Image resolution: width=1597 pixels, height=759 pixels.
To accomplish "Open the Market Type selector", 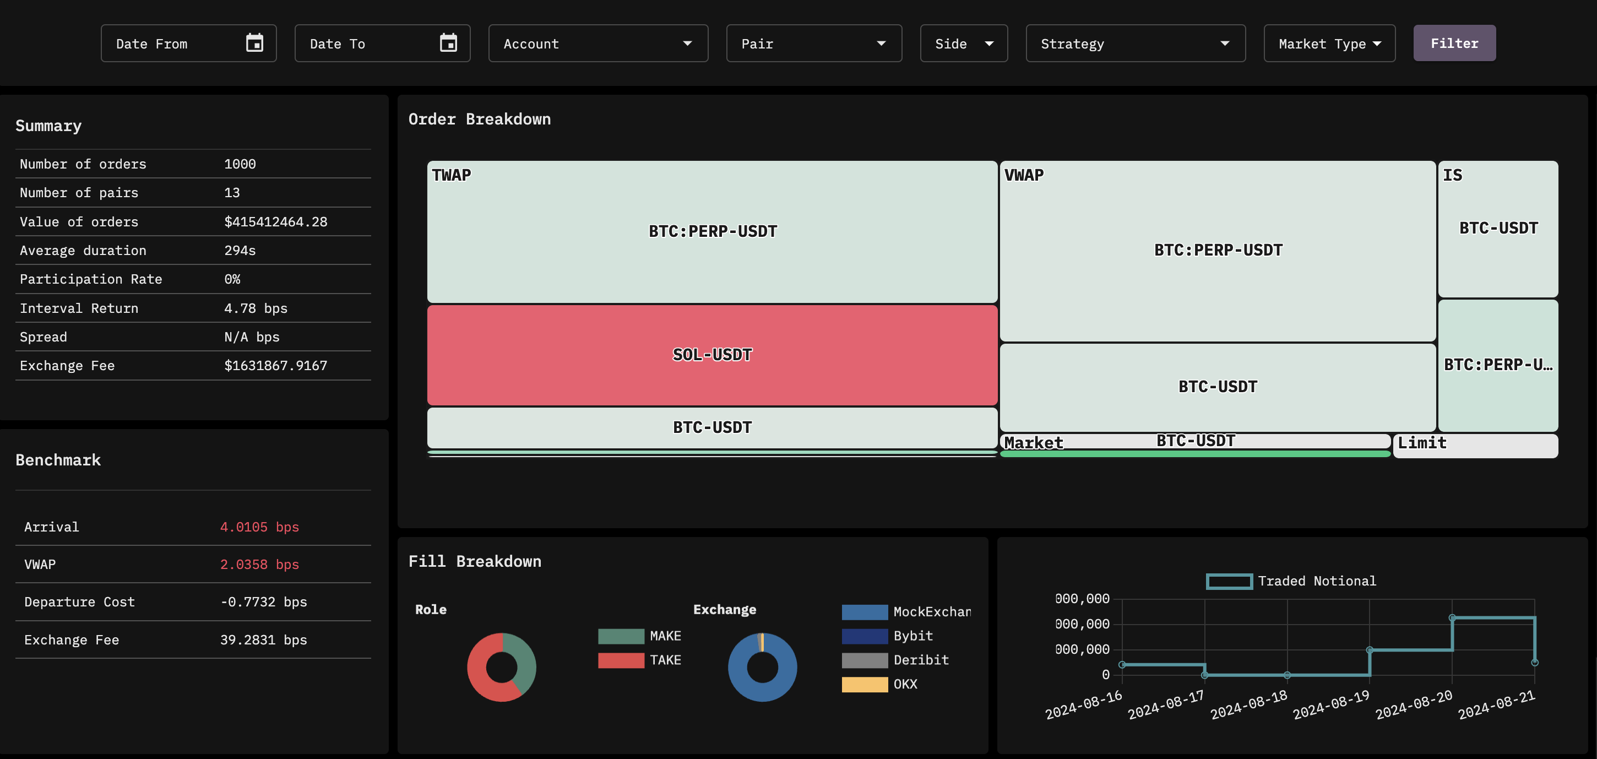I will 1329,44.
